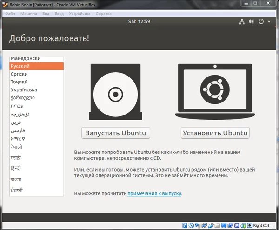Choose Српски from the language list
The width and height of the screenshot is (279, 230).
point(20,74)
